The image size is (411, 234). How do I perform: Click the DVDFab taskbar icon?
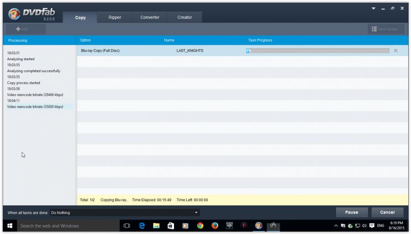tap(259, 226)
